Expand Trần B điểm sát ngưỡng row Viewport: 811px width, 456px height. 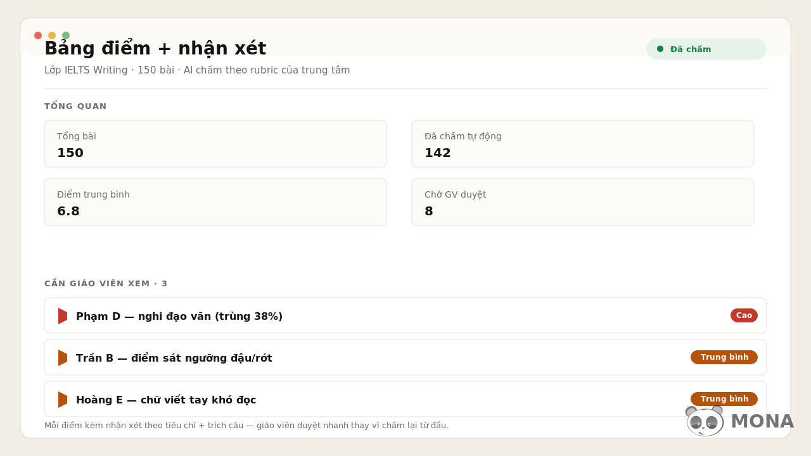point(405,357)
